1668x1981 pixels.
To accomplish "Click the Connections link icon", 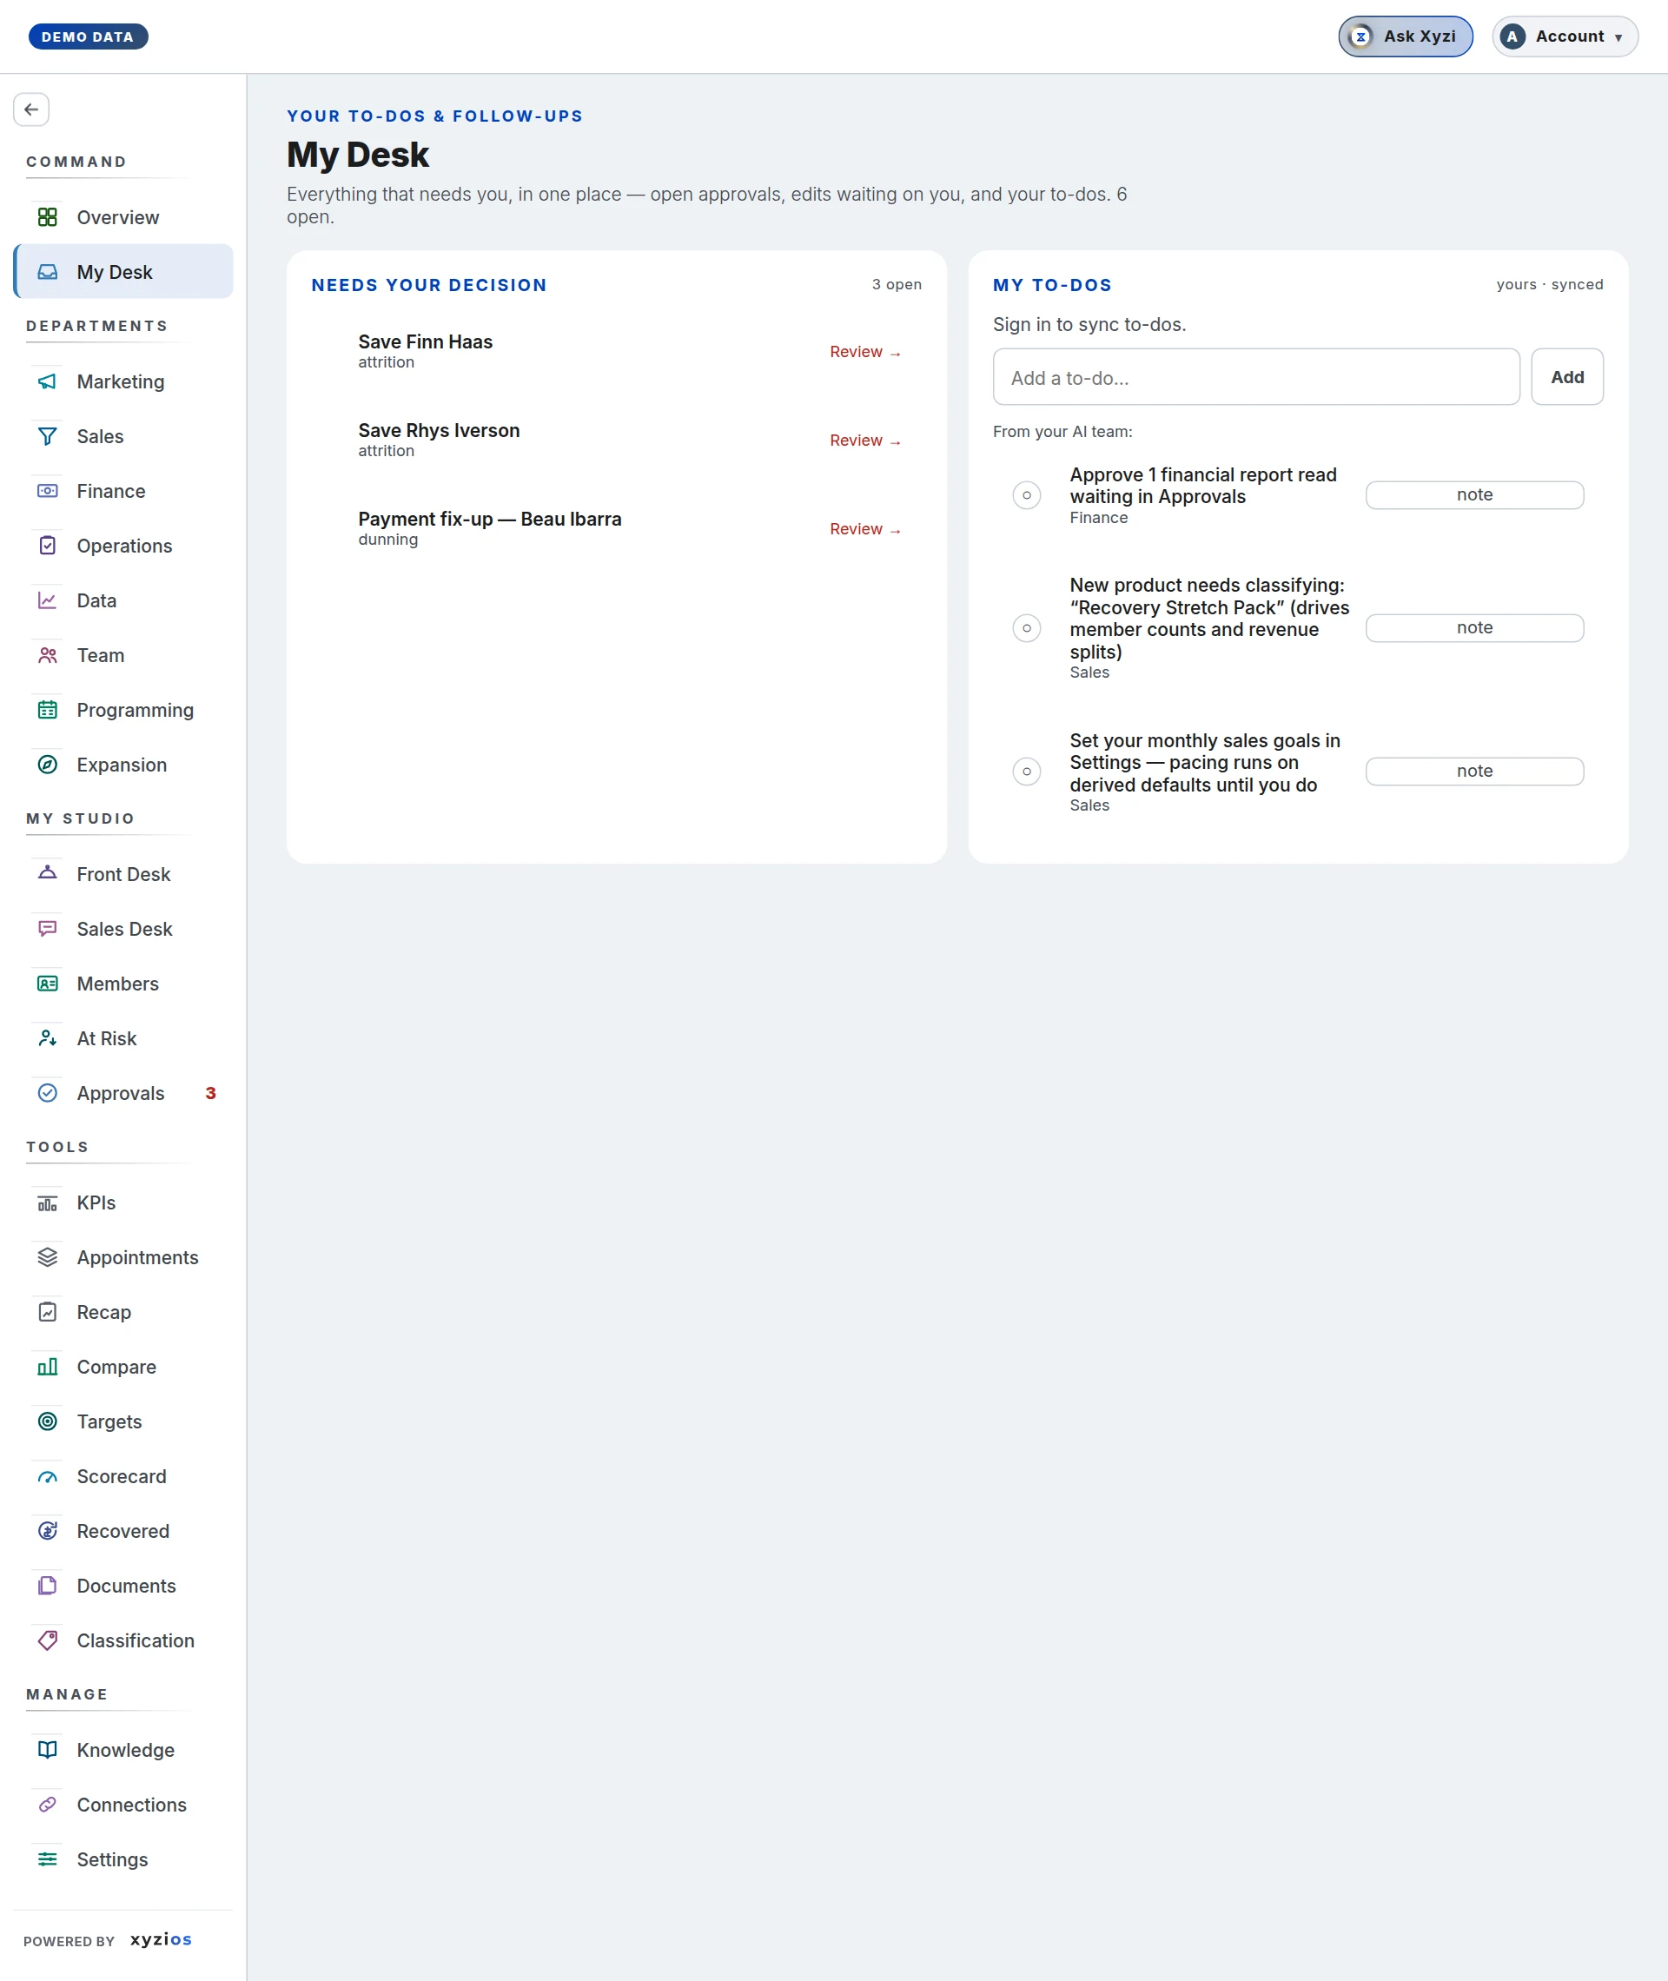I will tap(47, 1806).
